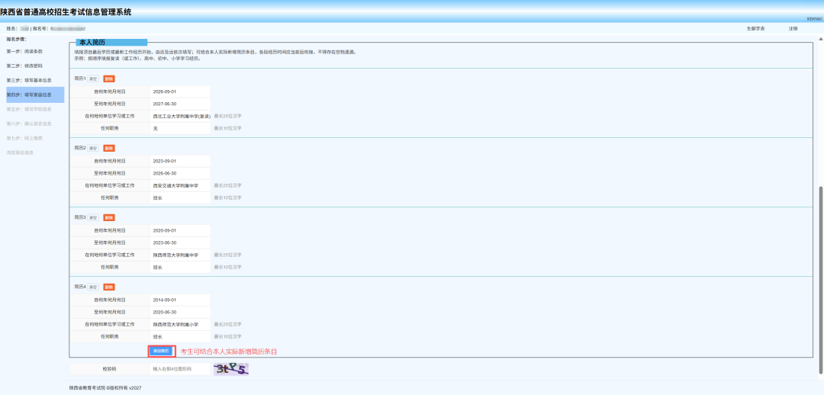Click 简历1 hint 最长25位汉字
824x395 pixels.
click(227, 116)
